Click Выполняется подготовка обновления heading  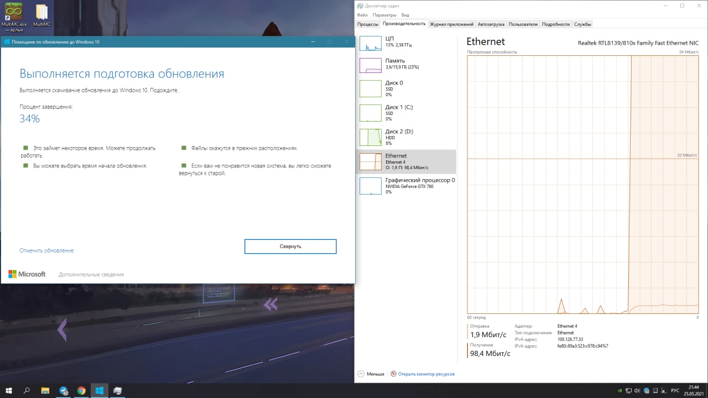[x=122, y=74]
